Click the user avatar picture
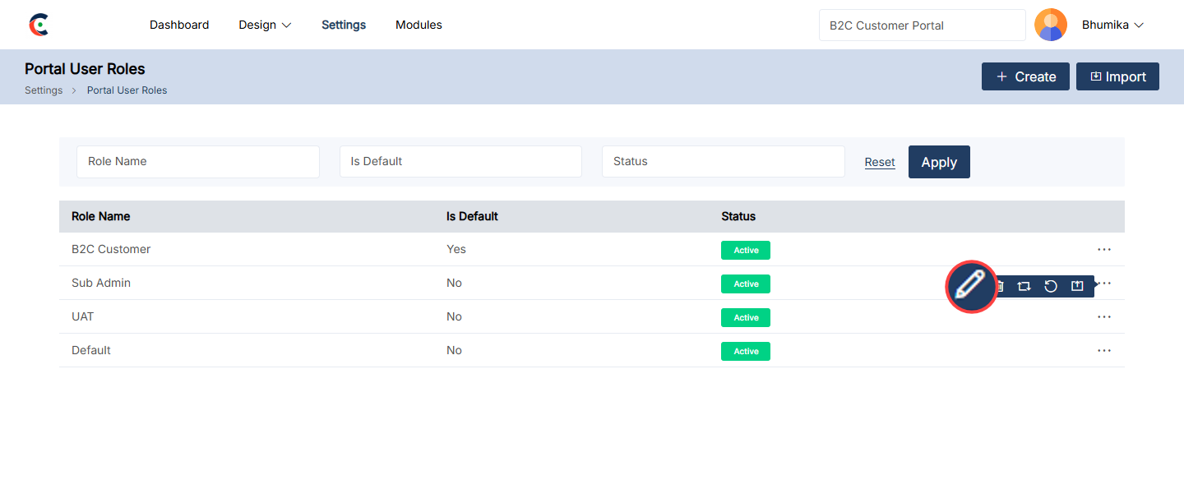This screenshot has height=489, width=1184. pos(1050,25)
